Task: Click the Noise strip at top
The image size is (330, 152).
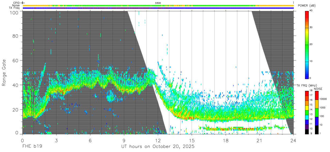Action: pyautogui.click(x=158, y=5)
